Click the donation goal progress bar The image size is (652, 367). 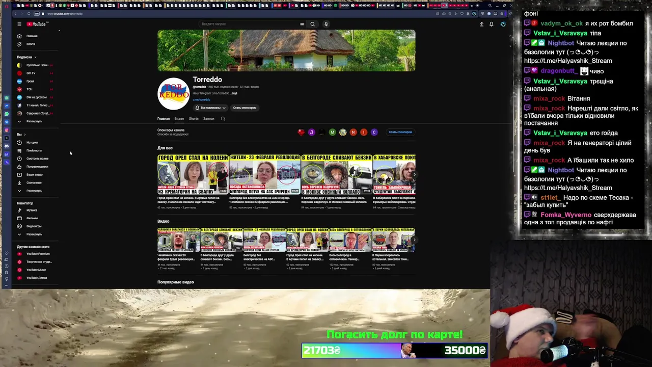pos(395,350)
